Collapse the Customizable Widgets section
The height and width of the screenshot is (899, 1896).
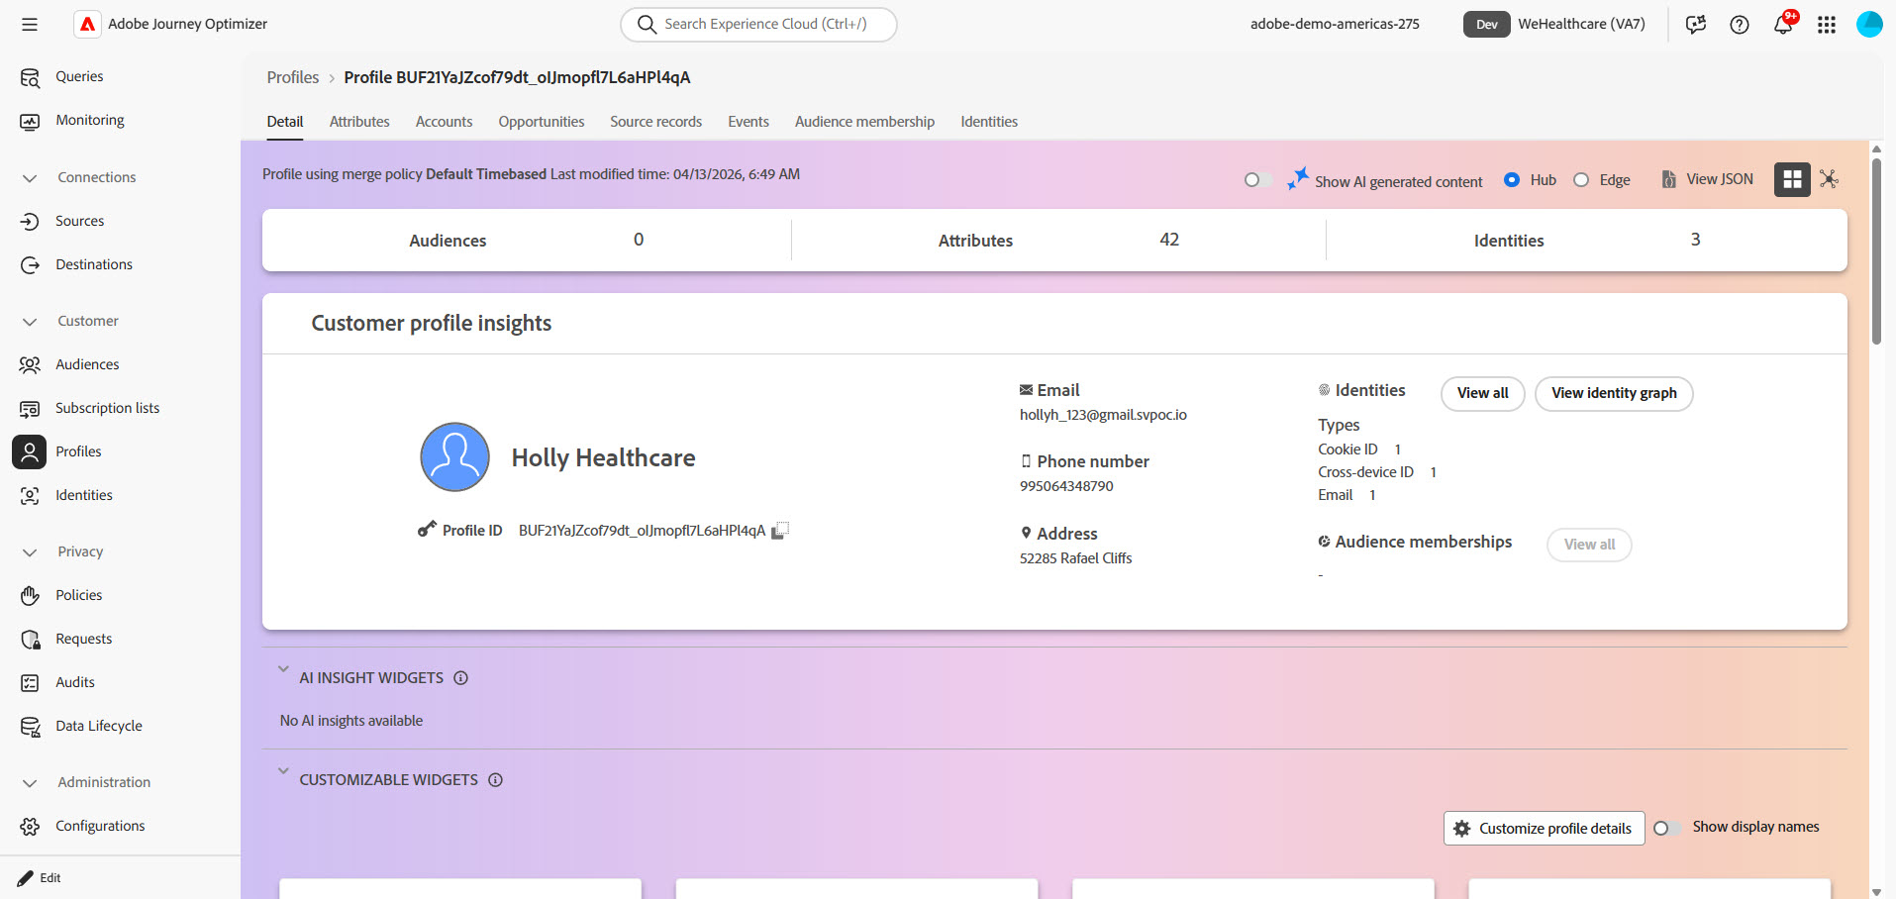pos(283,771)
